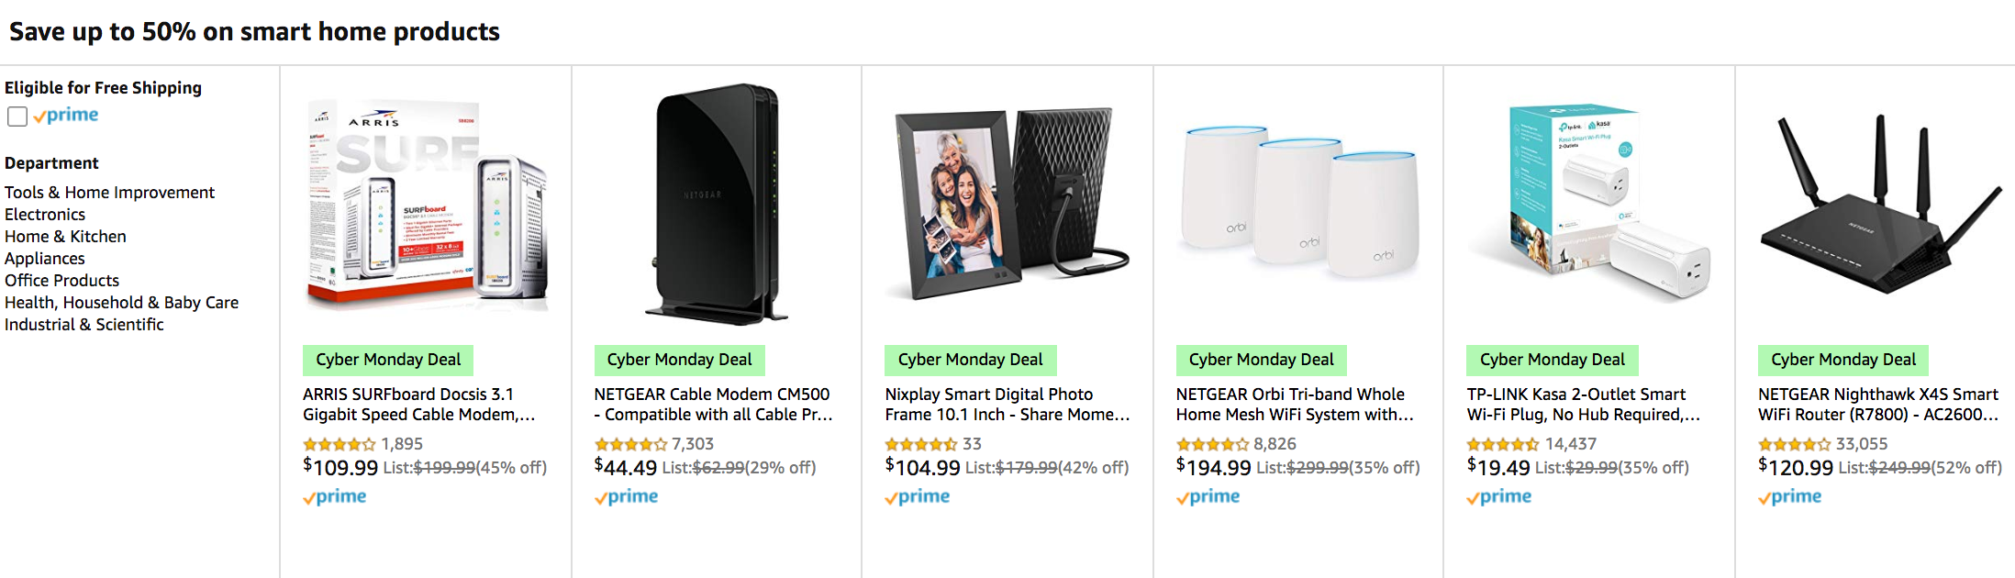The height and width of the screenshot is (578, 2015).
Task: Click the ARRIS SURFboard modem product image
Action: 426,206
